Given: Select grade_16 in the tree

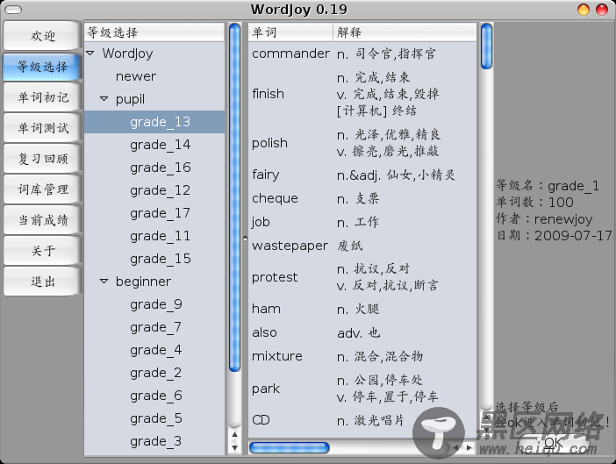Looking at the screenshot, I should click(x=154, y=168).
